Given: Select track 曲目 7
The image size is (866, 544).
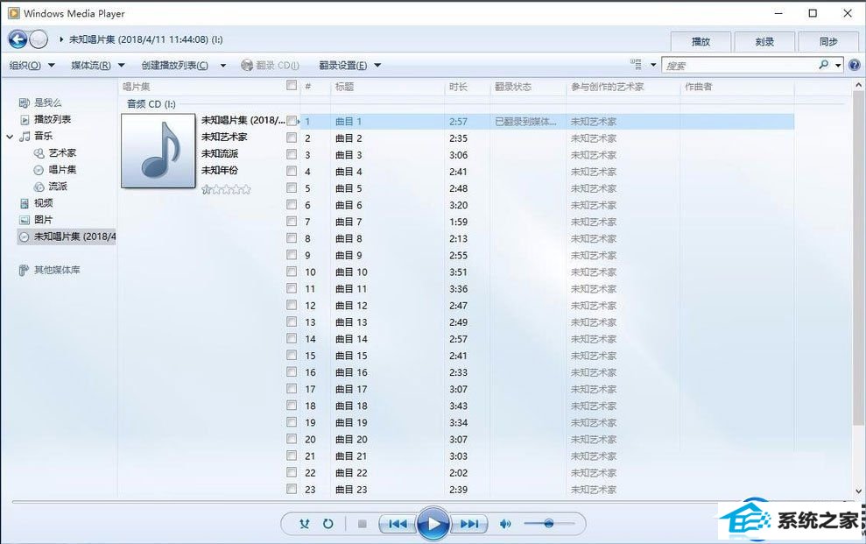Looking at the screenshot, I should [x=349, y=222].
